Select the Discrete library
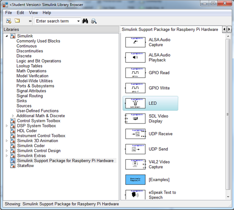The image size is (234, 210). click(24, 56)
